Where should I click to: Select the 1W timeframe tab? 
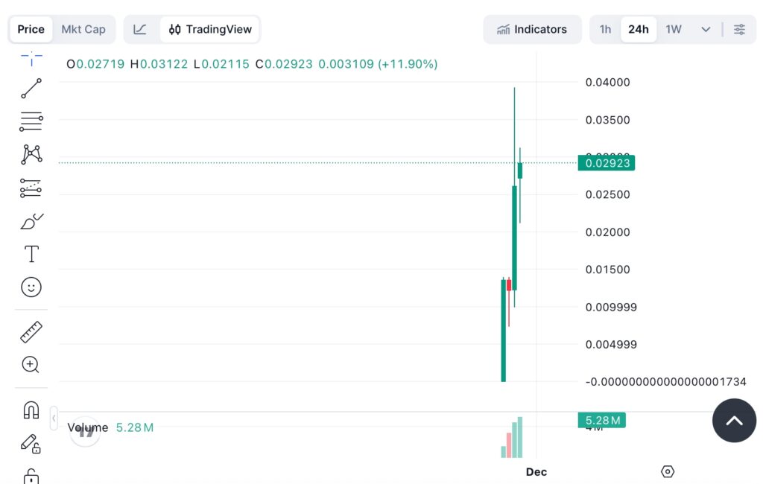pos(673,29)
